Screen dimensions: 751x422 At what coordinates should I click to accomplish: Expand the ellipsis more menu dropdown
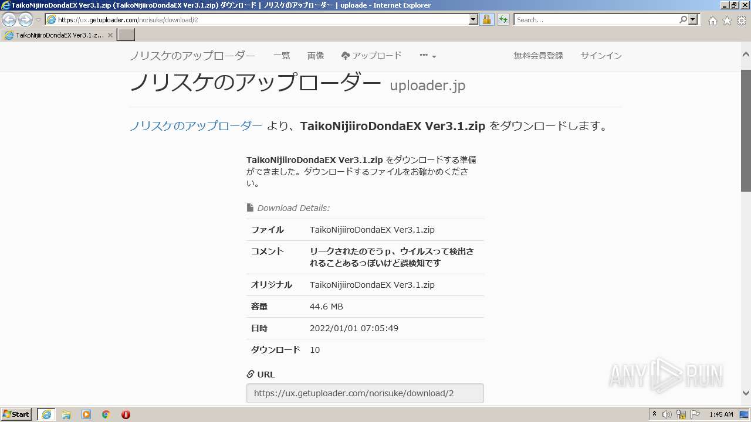[x=428, y=56]
